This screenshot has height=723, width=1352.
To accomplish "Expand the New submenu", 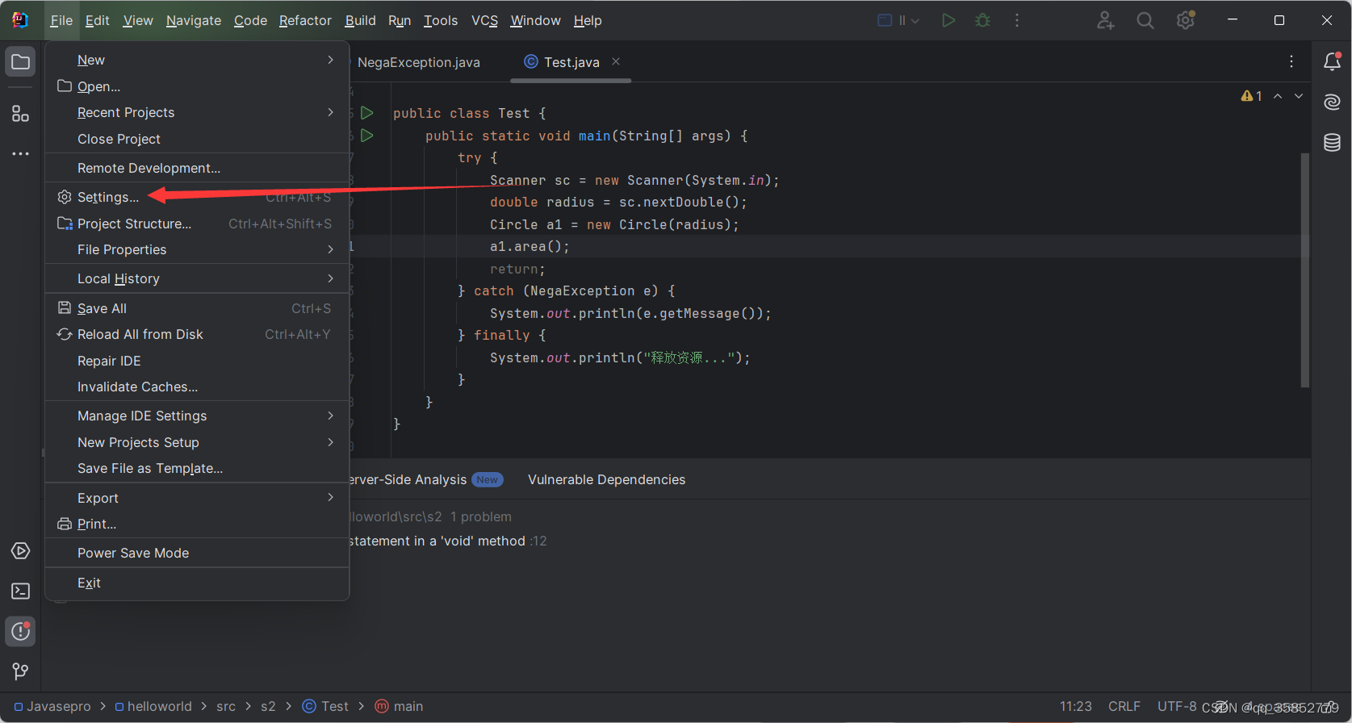I will (197, 60).
